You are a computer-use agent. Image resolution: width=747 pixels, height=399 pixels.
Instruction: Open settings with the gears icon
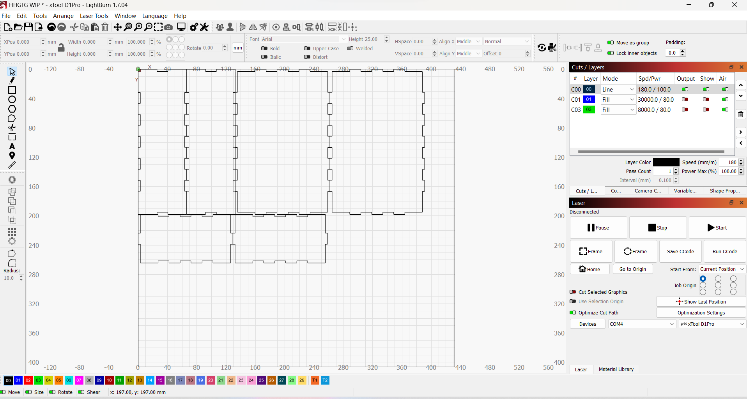(194, 27)
